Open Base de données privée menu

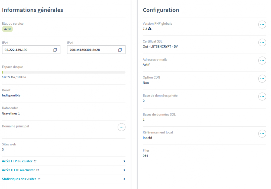[x=262, y=97]
